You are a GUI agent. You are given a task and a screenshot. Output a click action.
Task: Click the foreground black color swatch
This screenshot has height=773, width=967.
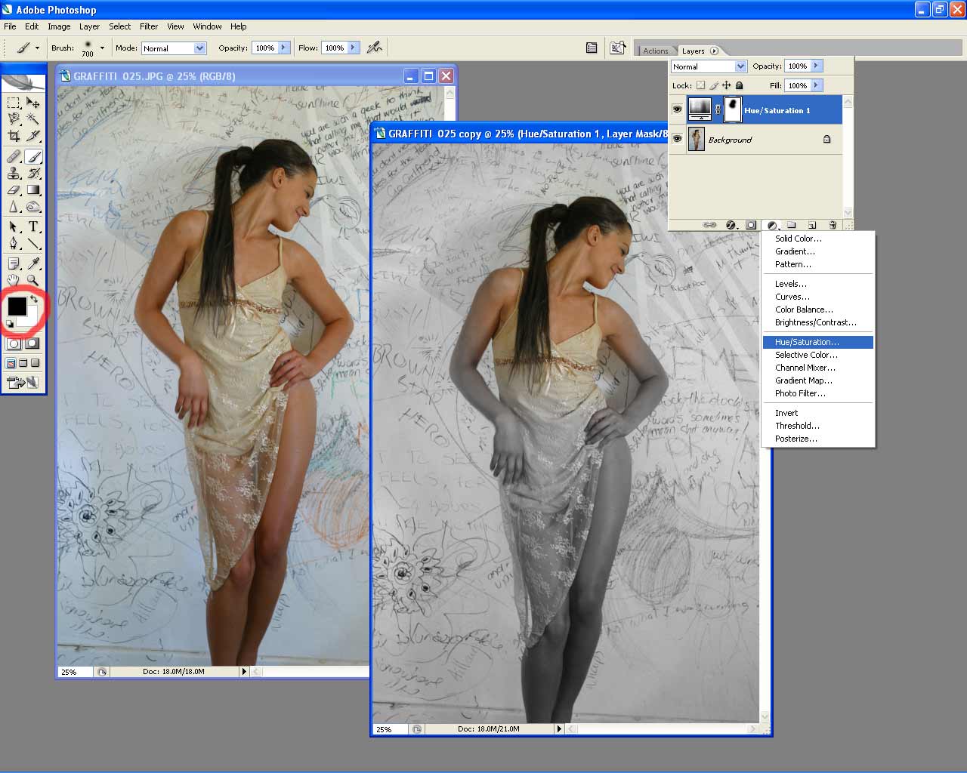coord(17,306)
